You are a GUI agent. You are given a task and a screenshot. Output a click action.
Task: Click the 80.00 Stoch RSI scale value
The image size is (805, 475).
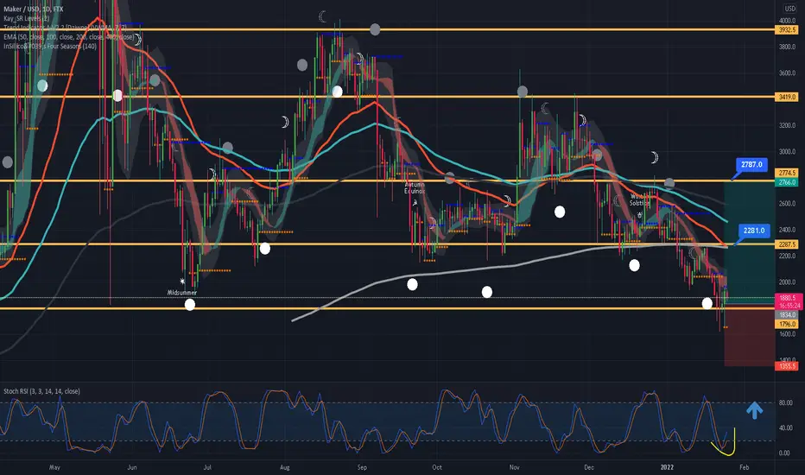(x=785, y=403)
